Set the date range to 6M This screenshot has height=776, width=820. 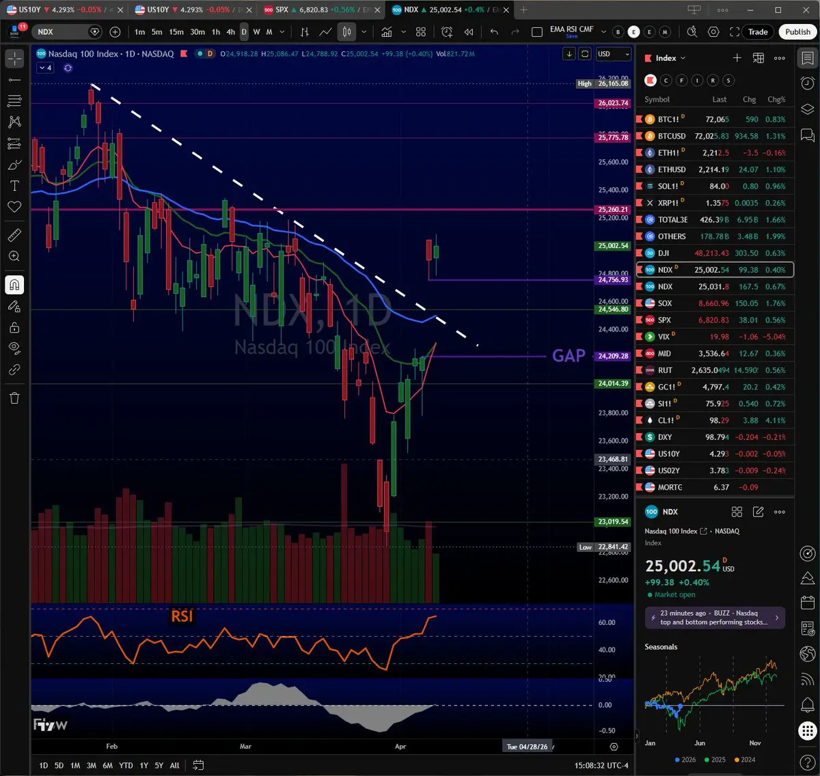coord(107,765)
